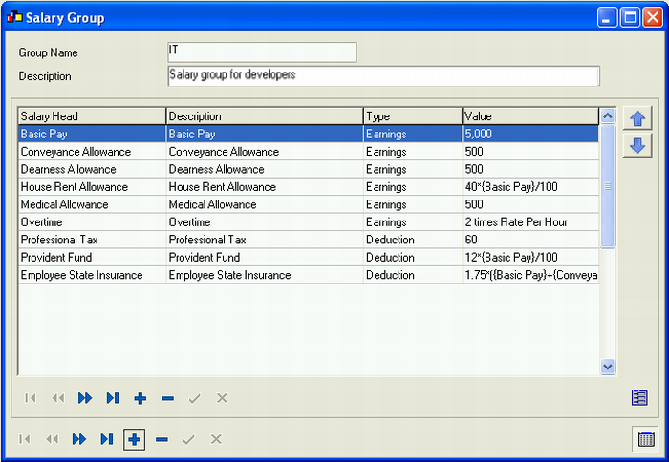Screen dimensions: 669x462
Task: Click Dearness Allowance description cell
Action: click(x=265, y=169)
